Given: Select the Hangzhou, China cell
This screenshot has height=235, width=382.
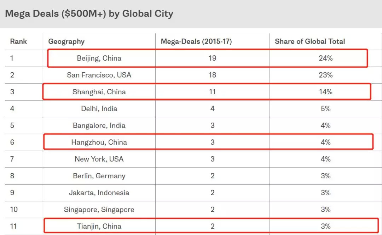Looking at the screenshot, I should pyautogui.click(x=99, y=142).
